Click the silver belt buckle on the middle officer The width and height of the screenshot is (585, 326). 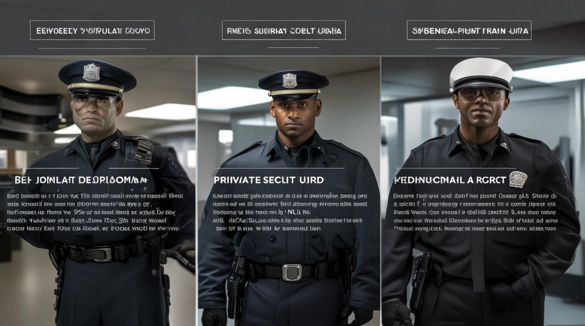pyautogui.click(x=292, y=272)
